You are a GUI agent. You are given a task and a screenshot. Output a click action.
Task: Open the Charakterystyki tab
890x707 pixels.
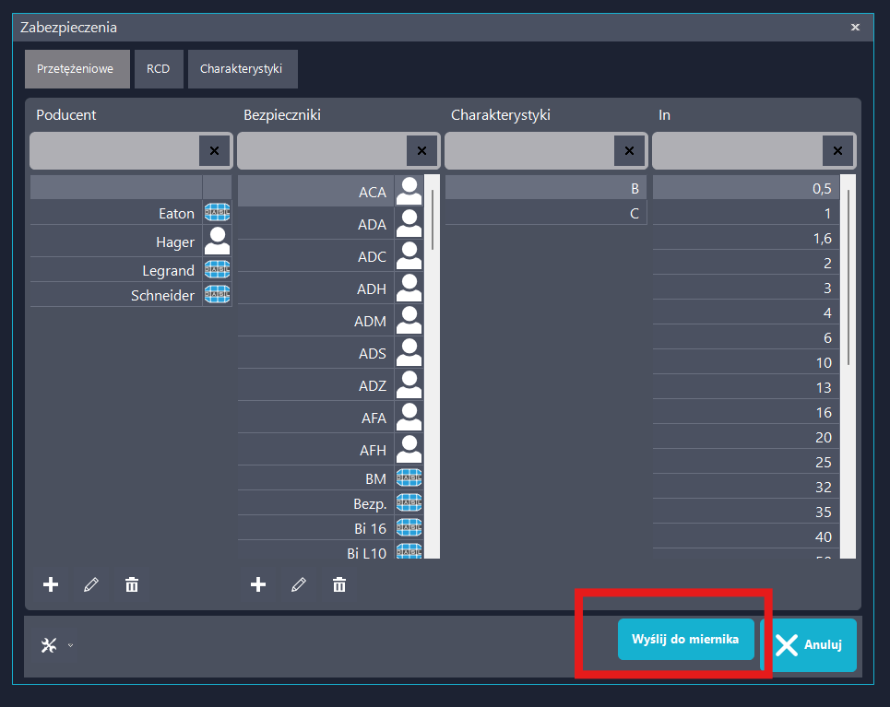pos(242,69)
